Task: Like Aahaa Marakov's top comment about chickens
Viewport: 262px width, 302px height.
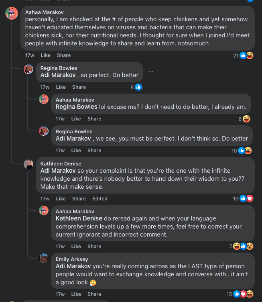Action: [46, 55]
